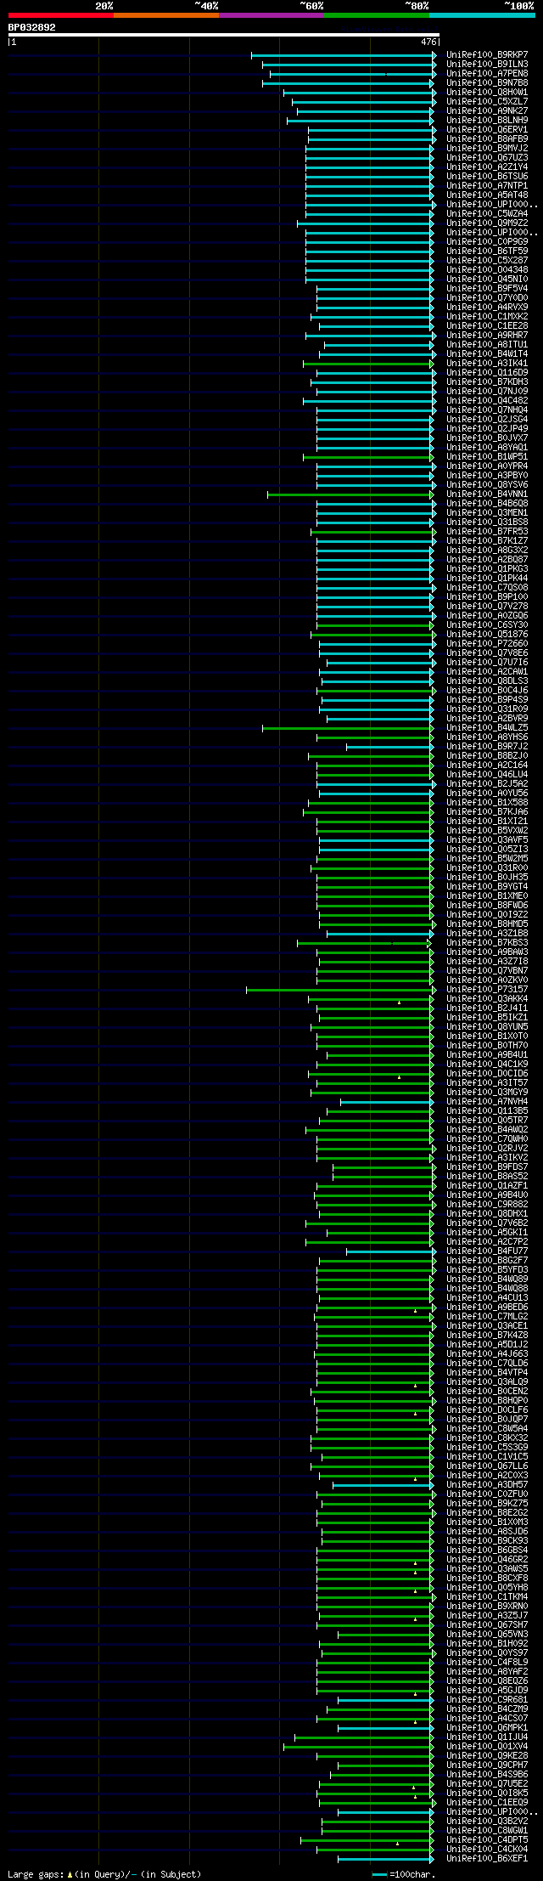Select label UniRef100_Q9M9Z2
This screenshot has height=1881, width=543.
[x=487, y=223]
